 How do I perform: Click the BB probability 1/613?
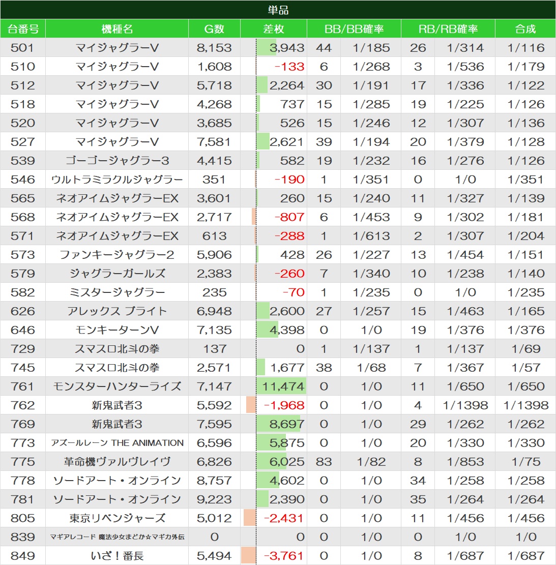coord(371,236)
